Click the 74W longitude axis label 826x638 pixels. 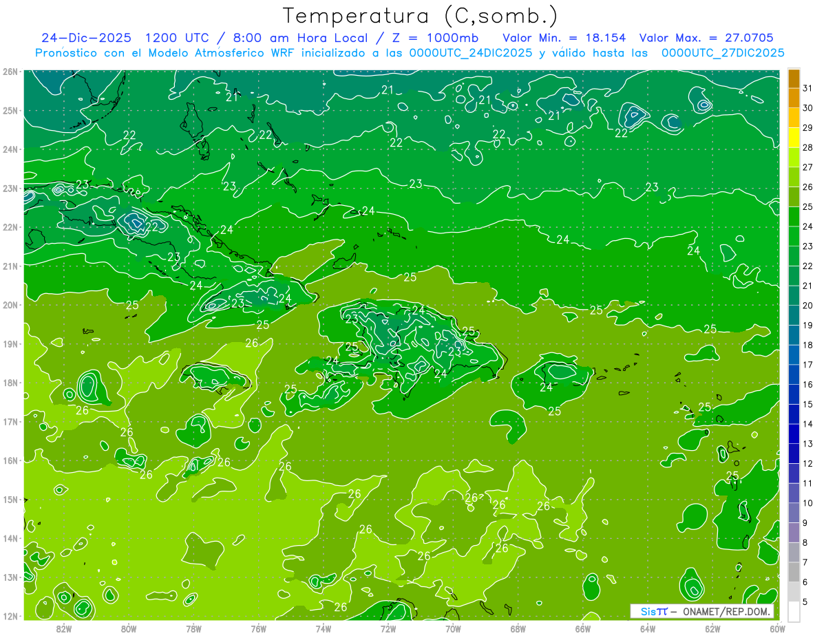click(x=324, y=628)
